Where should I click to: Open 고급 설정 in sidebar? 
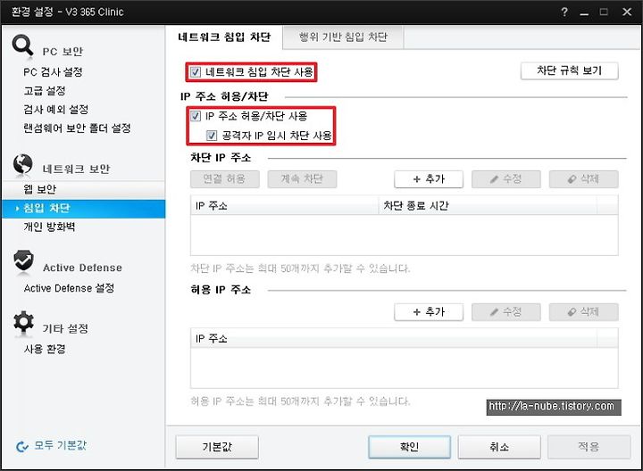coord(45,90)
